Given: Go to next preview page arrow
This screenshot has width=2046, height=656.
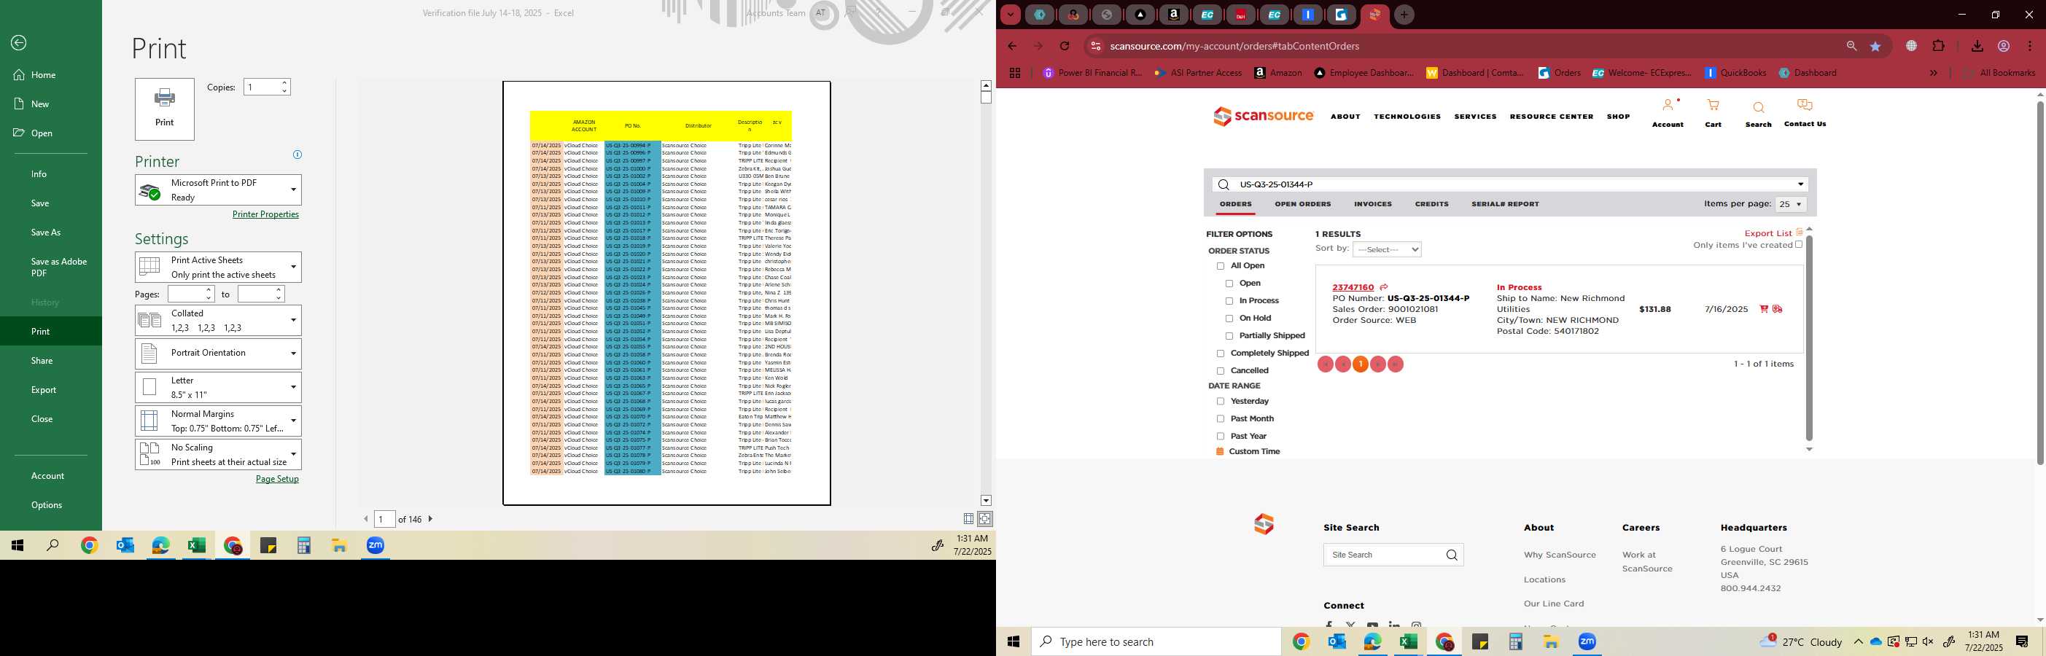Looking at the screenshot, I should 430,519.
